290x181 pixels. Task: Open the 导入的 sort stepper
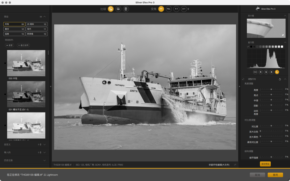[x=40, y=152]
